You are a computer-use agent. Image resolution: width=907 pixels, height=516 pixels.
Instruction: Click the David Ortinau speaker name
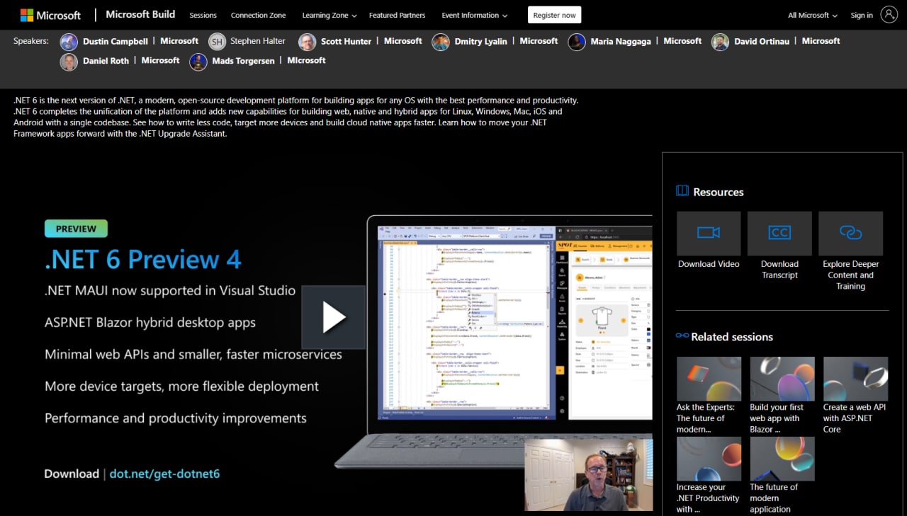[762, 42]
